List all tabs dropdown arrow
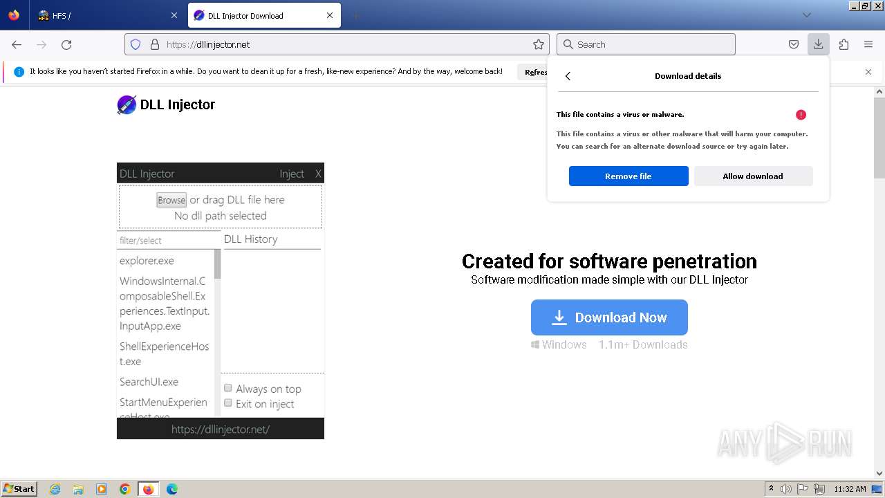Viewport: 885px width, 498px height. tap(806, 15)
